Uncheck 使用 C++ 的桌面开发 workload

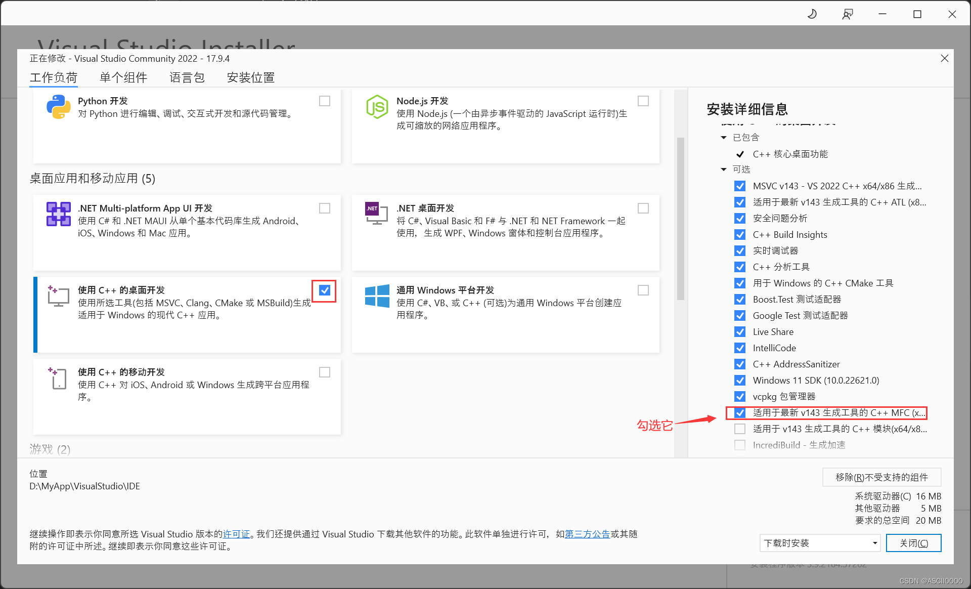pos(325,290)
